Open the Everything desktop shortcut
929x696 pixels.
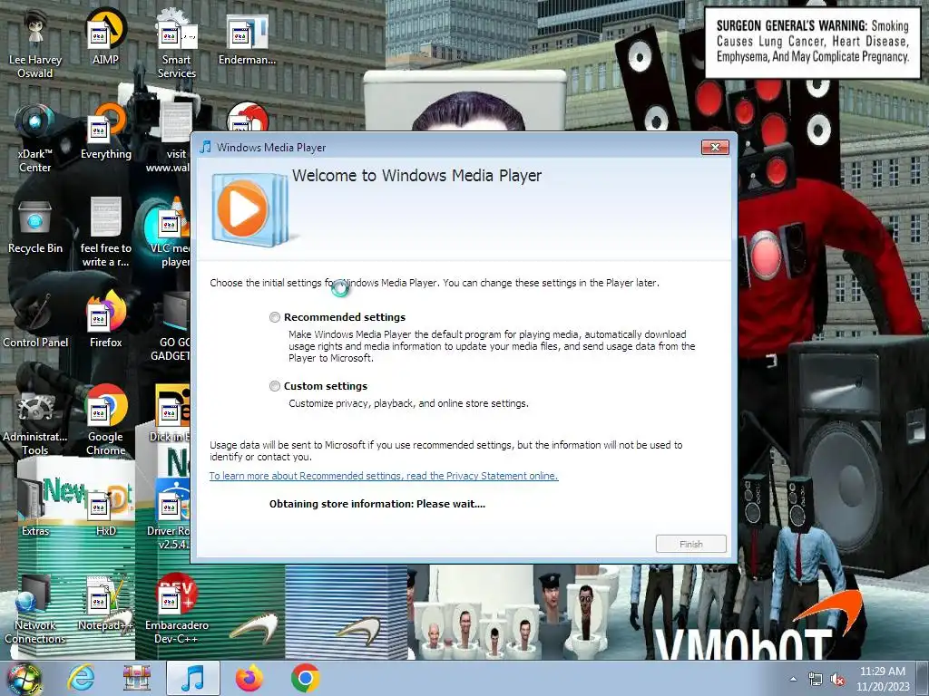105,132
